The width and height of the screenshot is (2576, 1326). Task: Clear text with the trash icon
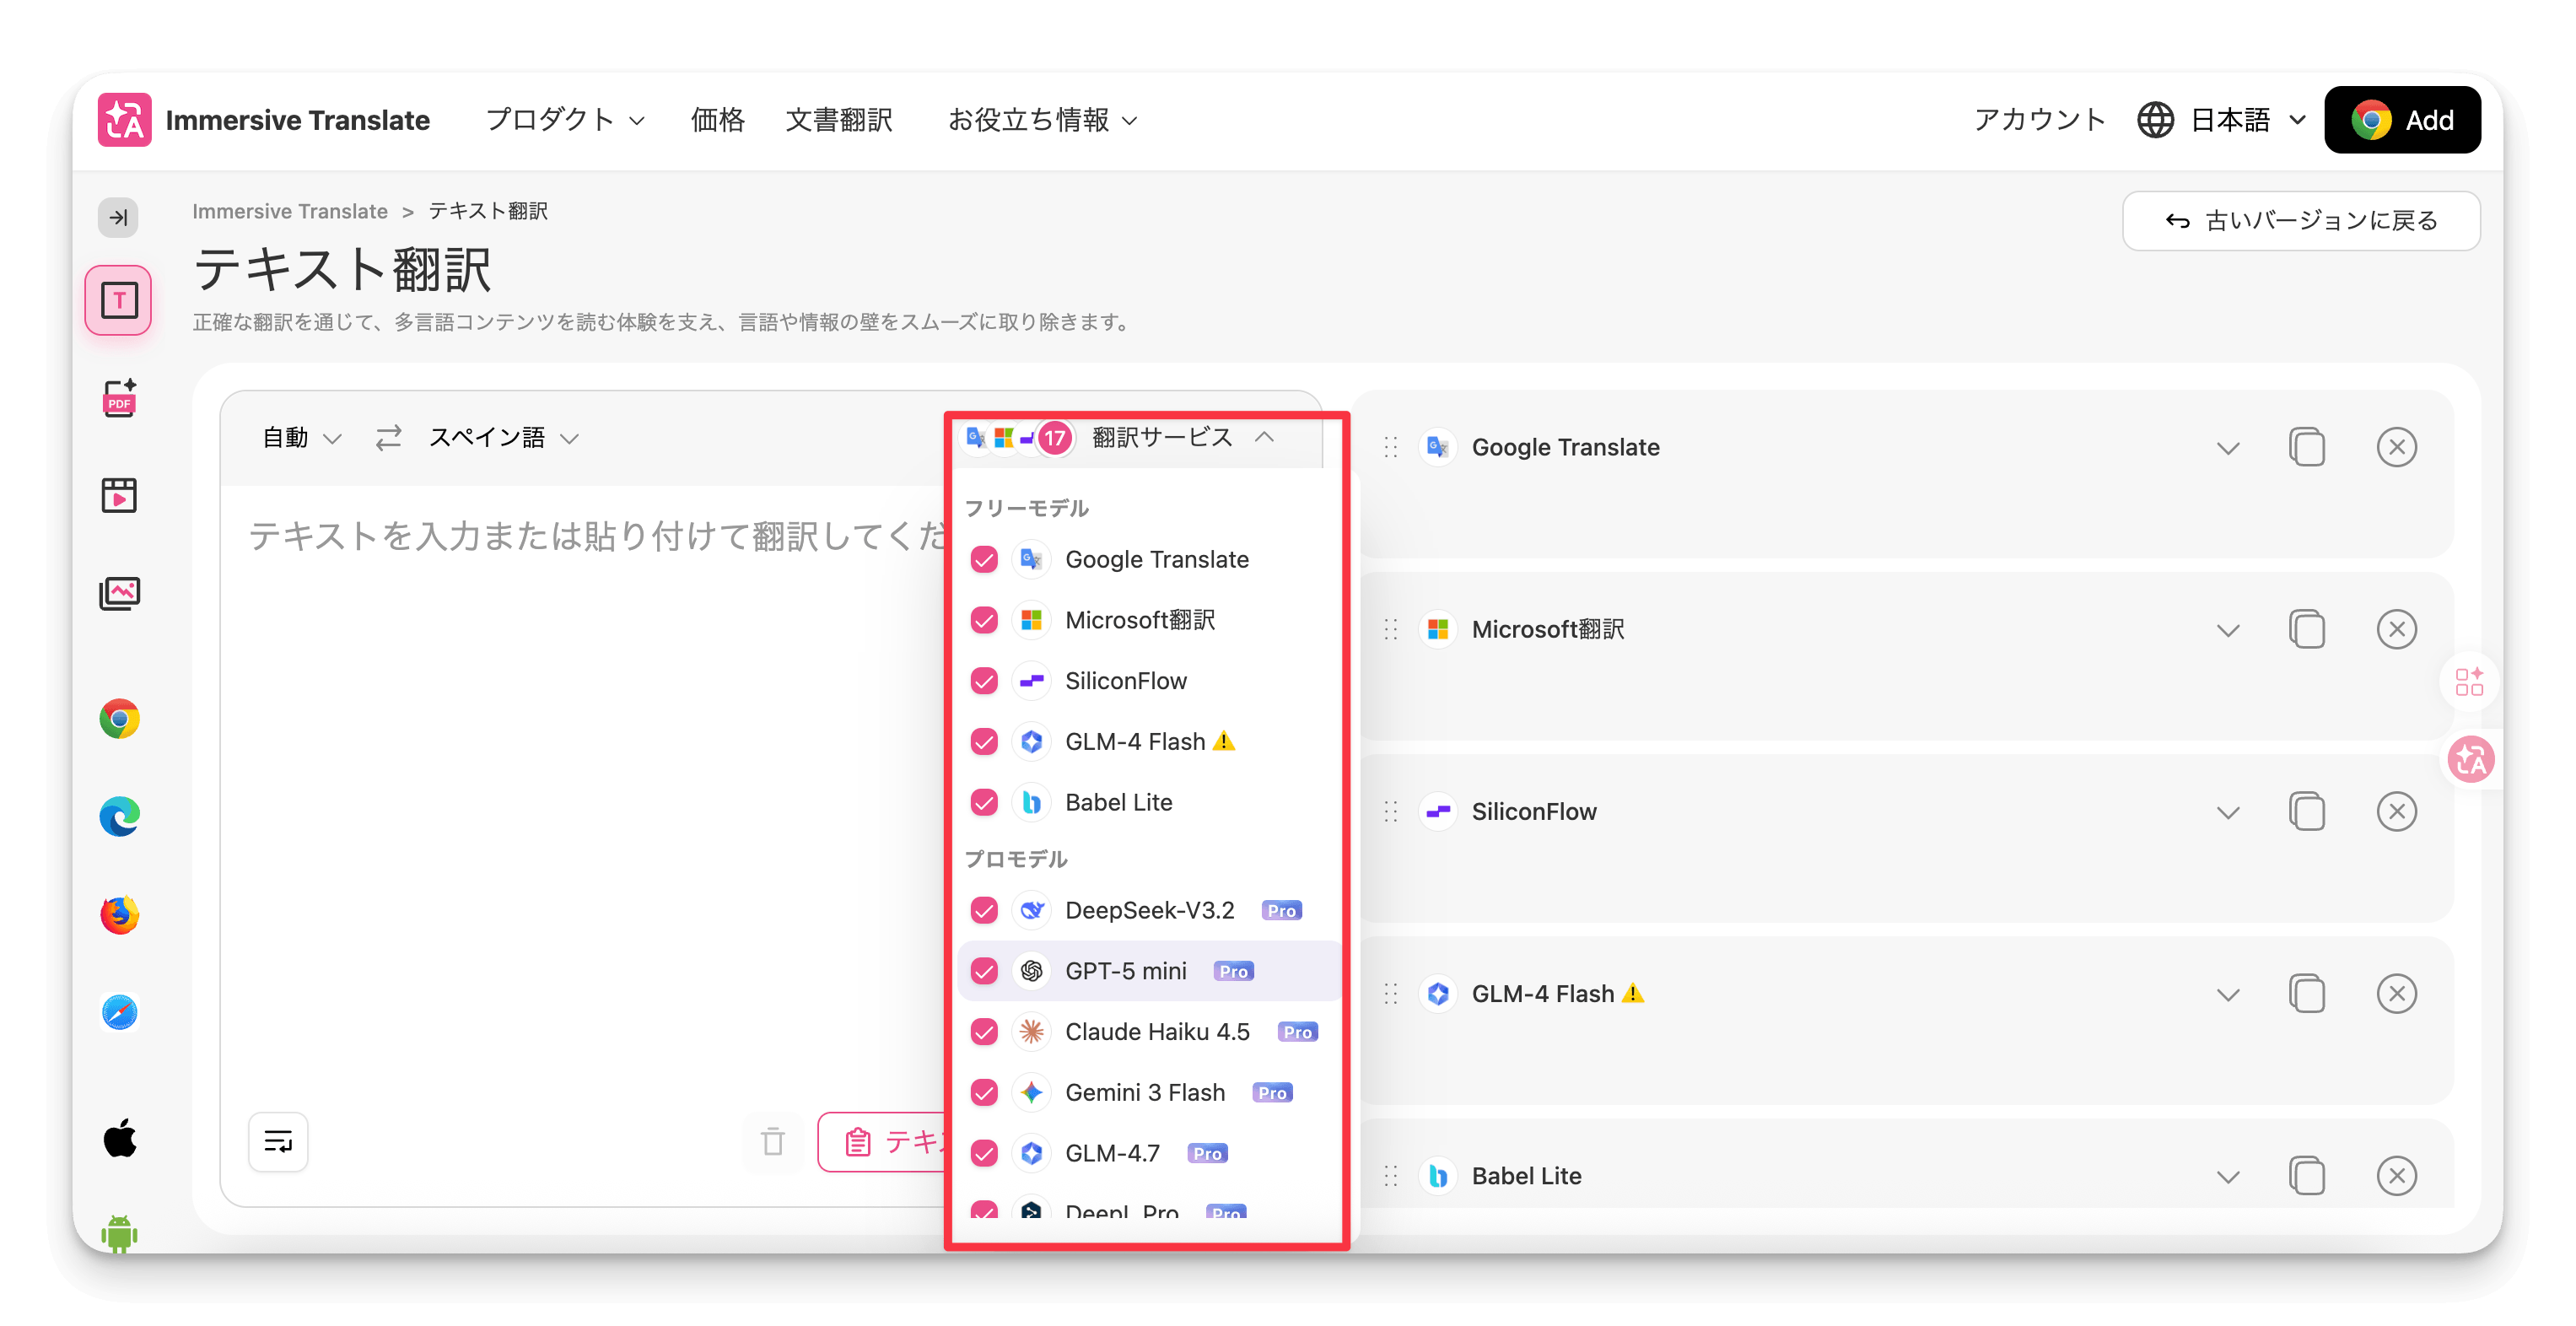773,1141
